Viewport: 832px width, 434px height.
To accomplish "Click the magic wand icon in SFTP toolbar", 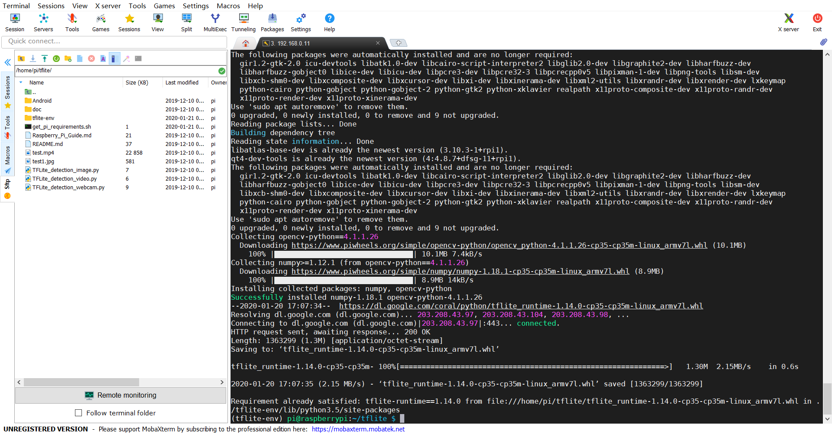I will tap(127, 58).
